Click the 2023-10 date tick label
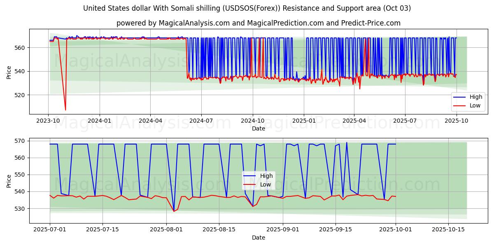This screenshot has height=247, width=494. click(48, 121)
